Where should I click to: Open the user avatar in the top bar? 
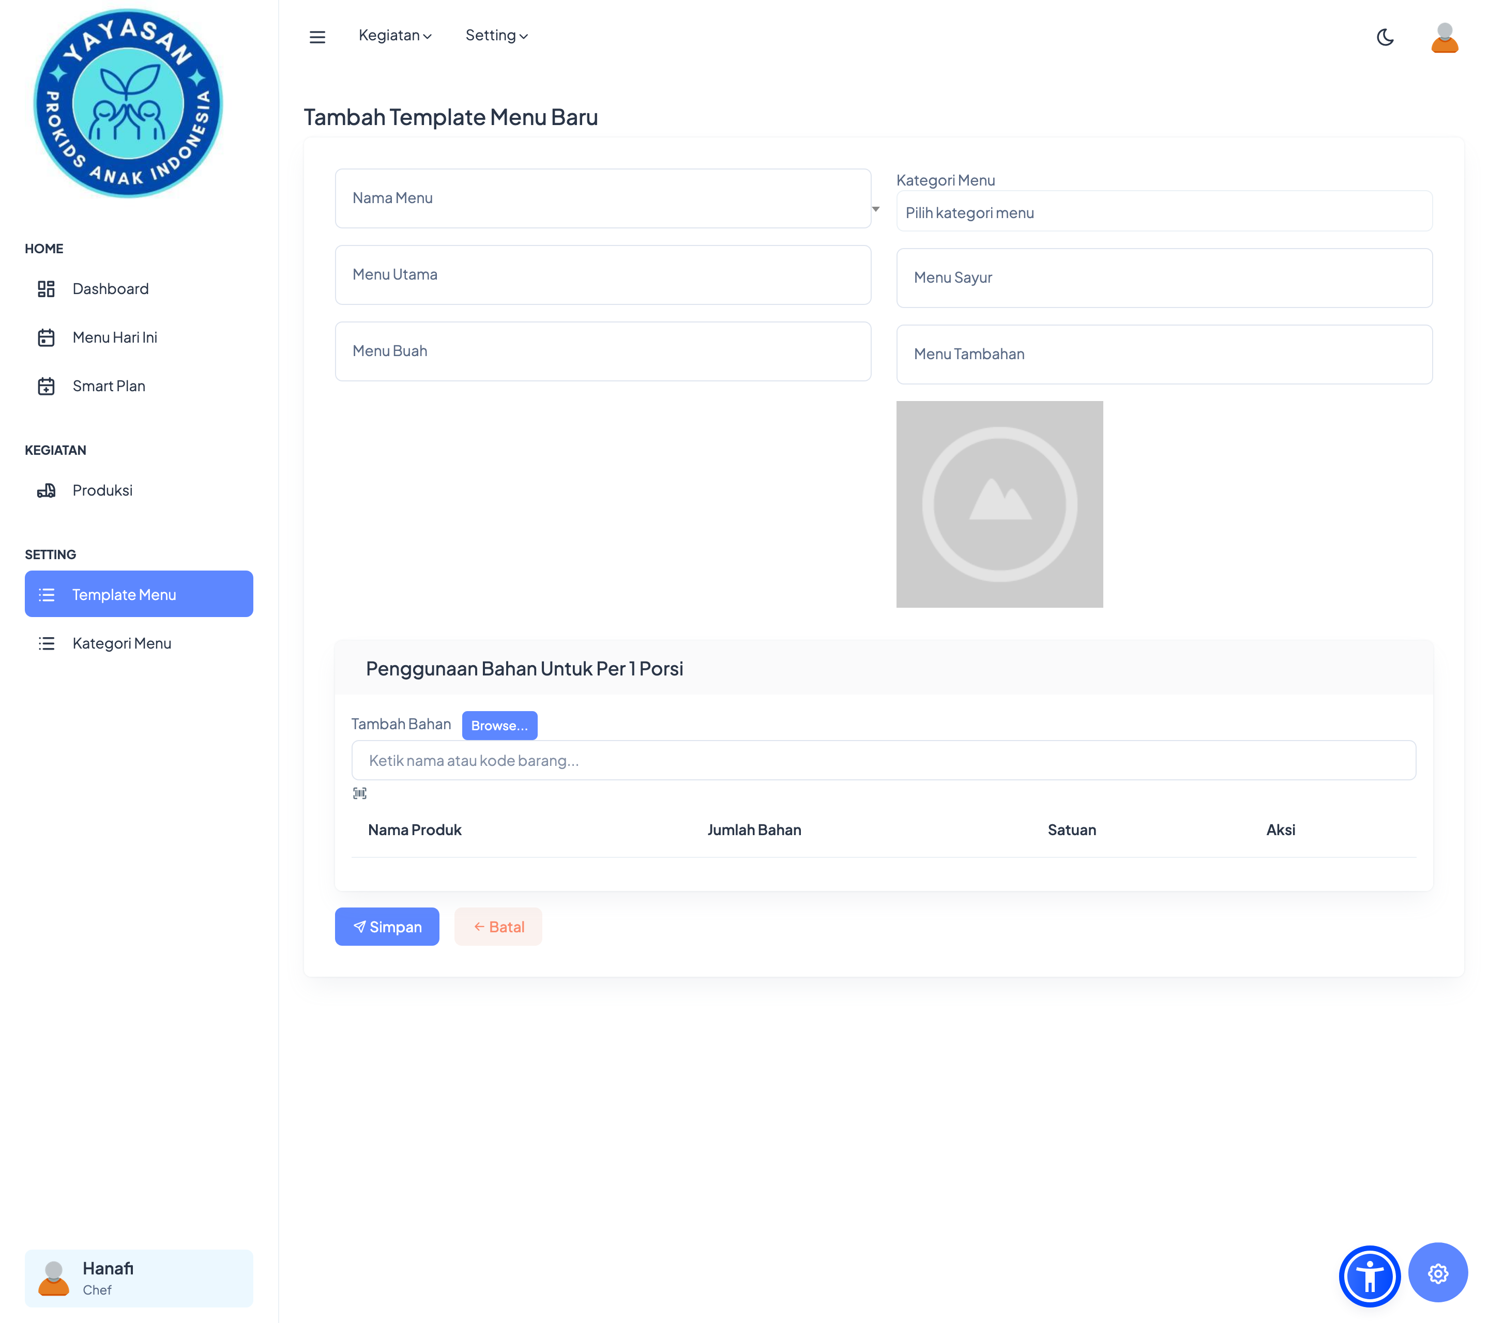1444,38
